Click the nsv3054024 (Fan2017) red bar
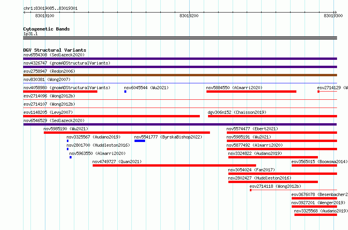 [x=283, y=174]
